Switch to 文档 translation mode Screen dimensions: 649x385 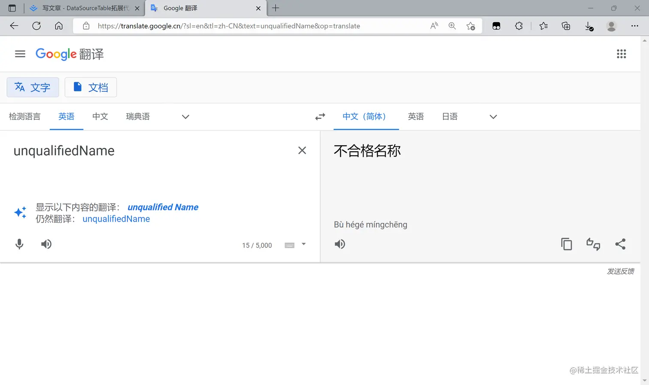pyautogui.click(x=91, y=87)
